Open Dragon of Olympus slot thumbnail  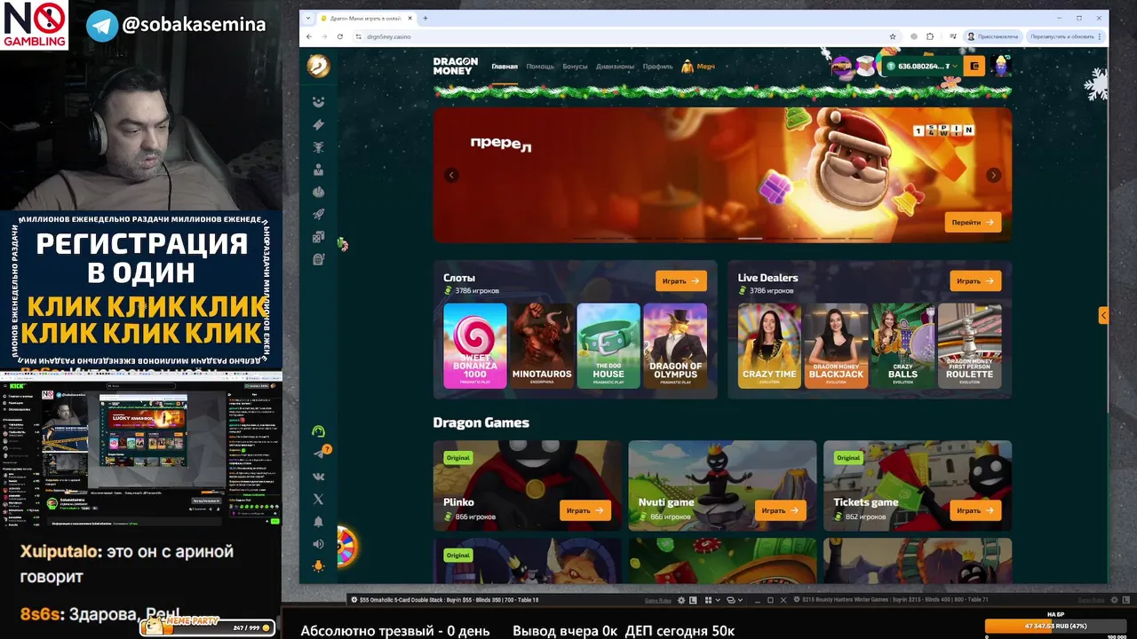click(675, 346)
